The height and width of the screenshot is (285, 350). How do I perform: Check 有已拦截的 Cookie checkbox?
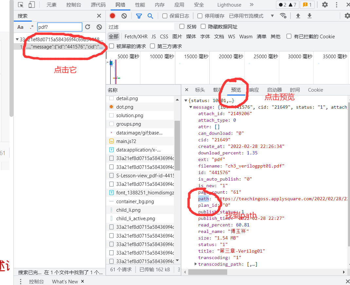coord(289,36)
